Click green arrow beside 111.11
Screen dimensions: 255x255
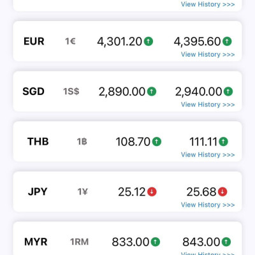tap(223, 142)
